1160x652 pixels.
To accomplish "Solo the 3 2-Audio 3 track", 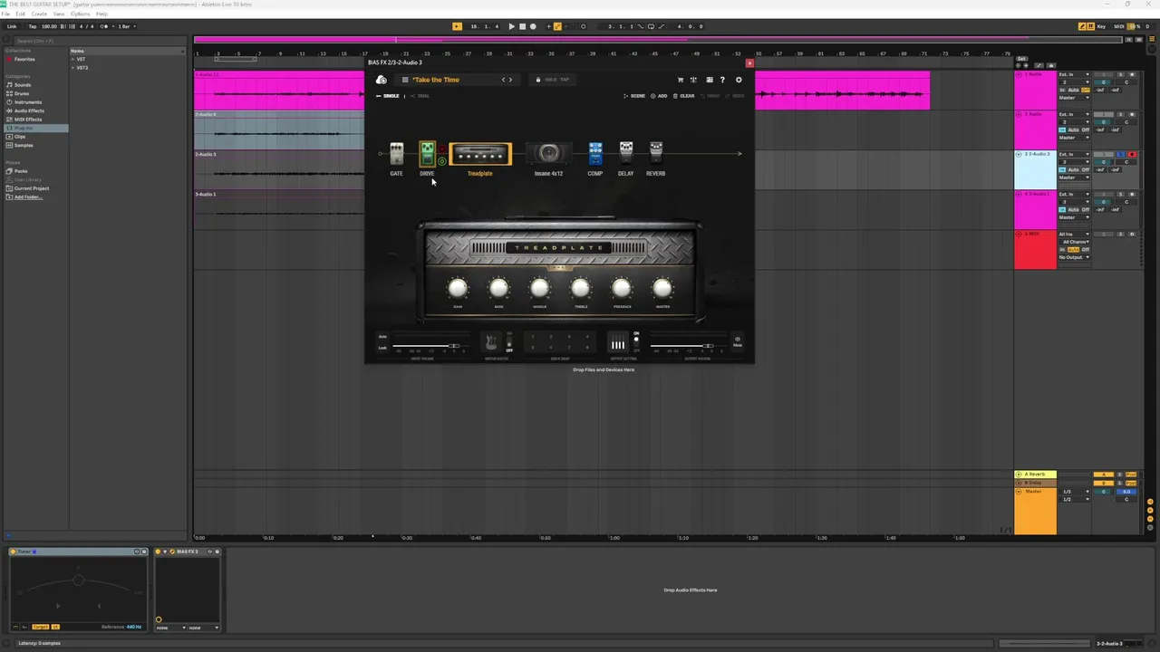I will click(1120, 155).
